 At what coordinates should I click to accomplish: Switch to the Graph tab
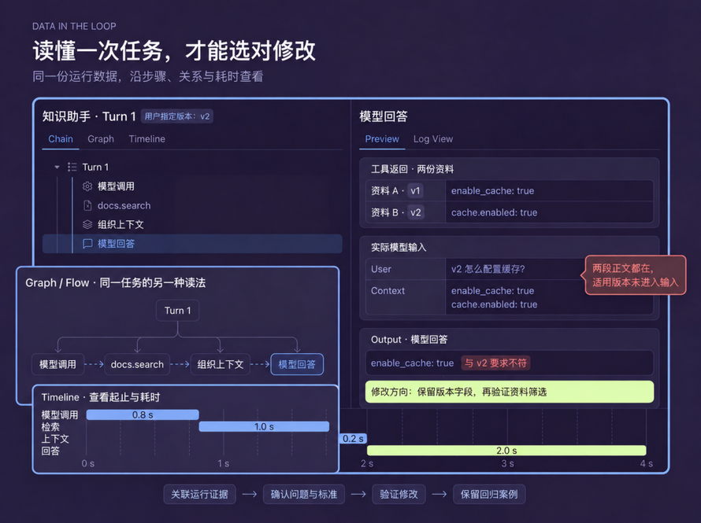[x=101, y=138]
